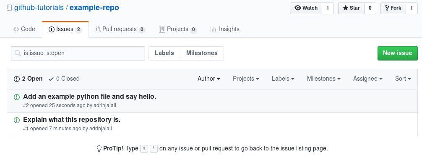Click the 'g' keyboard key hint
422x158 pixels.
[x=144, y=148]
